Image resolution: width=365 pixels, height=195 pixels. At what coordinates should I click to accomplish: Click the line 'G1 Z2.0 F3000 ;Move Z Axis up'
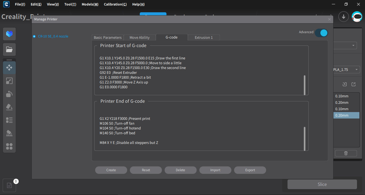(124, 82)
